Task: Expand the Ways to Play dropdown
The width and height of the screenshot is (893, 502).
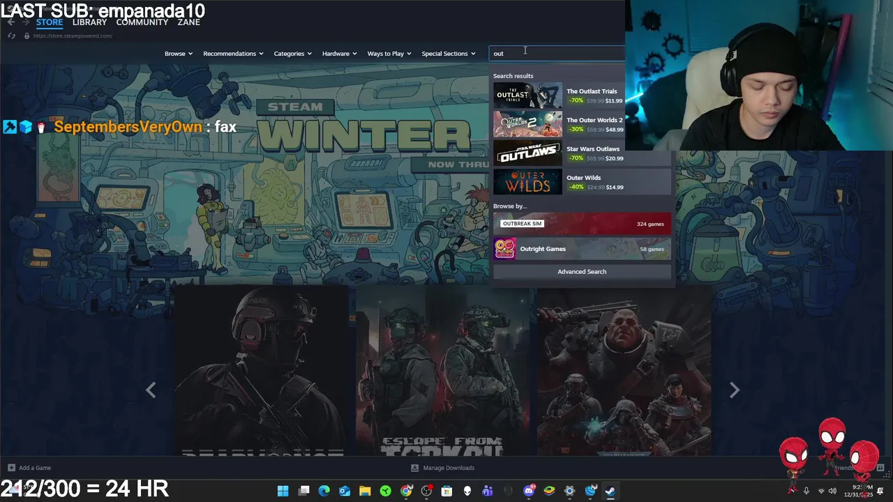Action: click(x=389, y=54)
